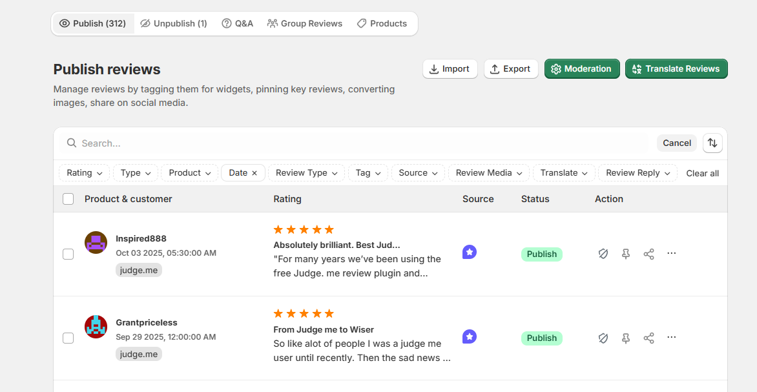Click the Clear all filters link

pyautogui.click(x=702, y=173)
